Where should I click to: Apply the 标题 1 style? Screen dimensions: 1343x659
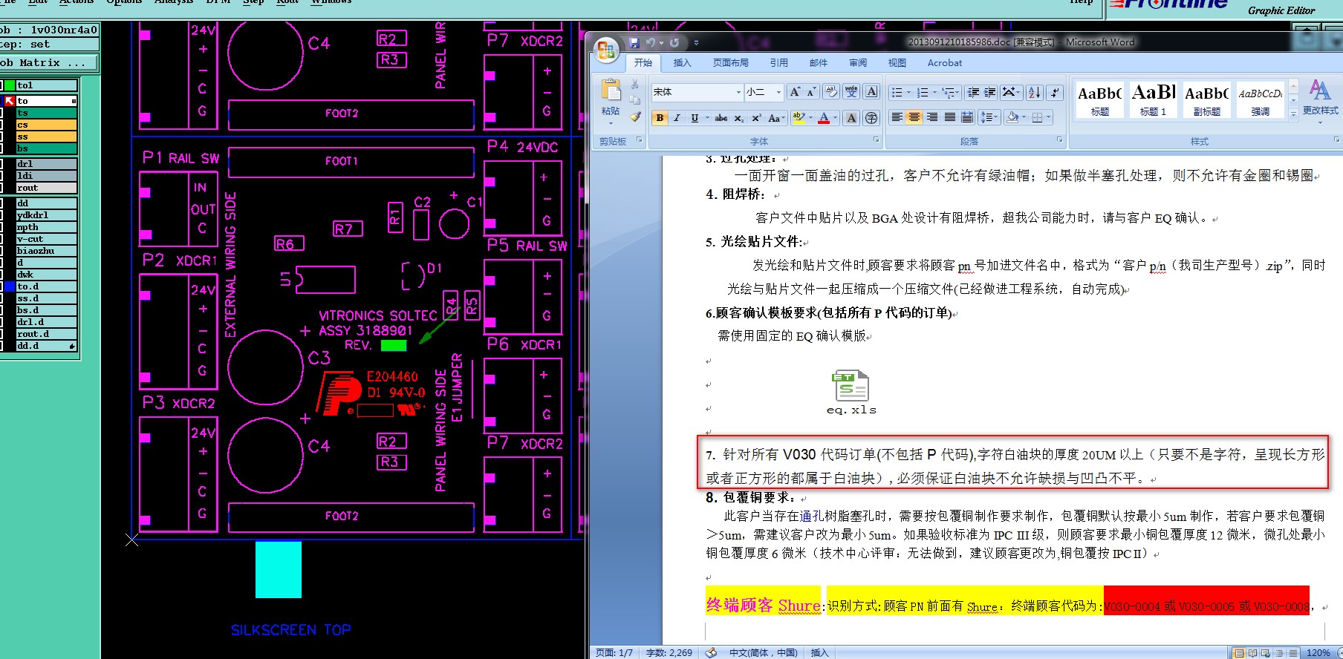(x=1154, y=99)
